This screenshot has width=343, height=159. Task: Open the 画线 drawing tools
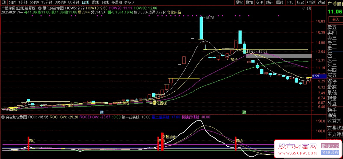(280, 2)
